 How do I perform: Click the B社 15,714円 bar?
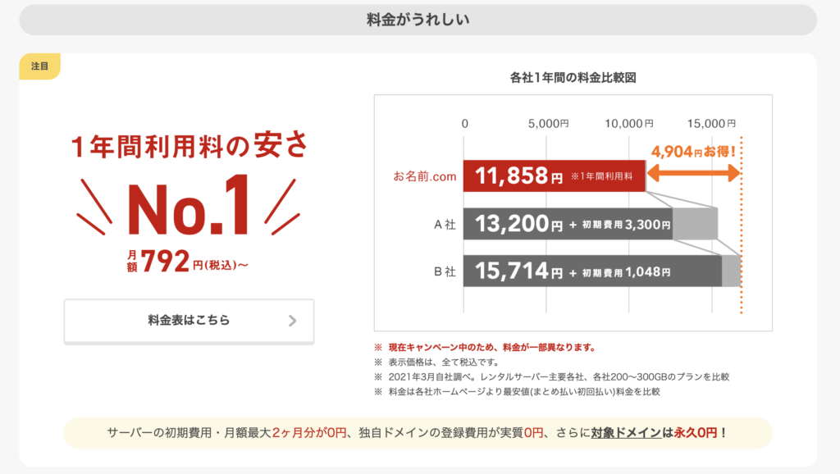(x=592, y=271)
